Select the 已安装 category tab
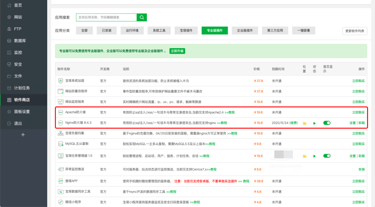The height and width of the screenshot is (207, 375). [x=107, y=30]
